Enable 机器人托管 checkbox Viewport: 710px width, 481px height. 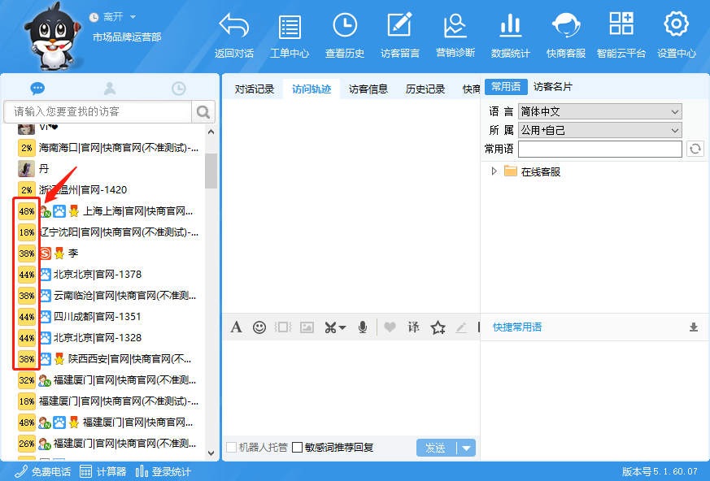[232, 448]
